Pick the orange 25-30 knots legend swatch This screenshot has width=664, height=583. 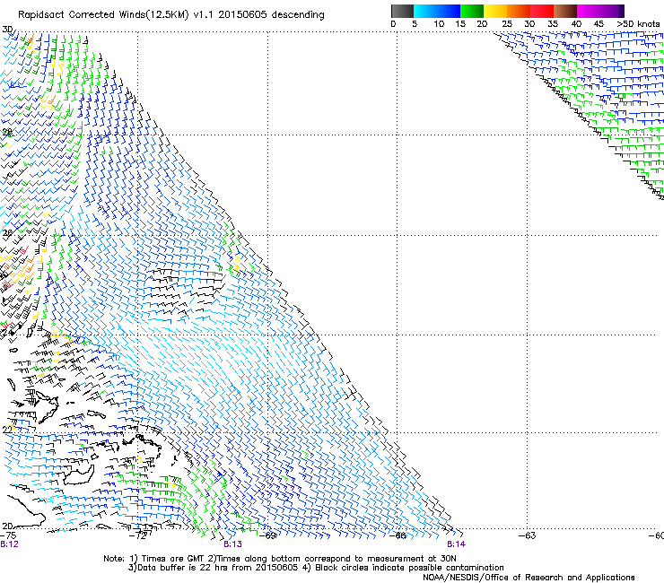519,11
